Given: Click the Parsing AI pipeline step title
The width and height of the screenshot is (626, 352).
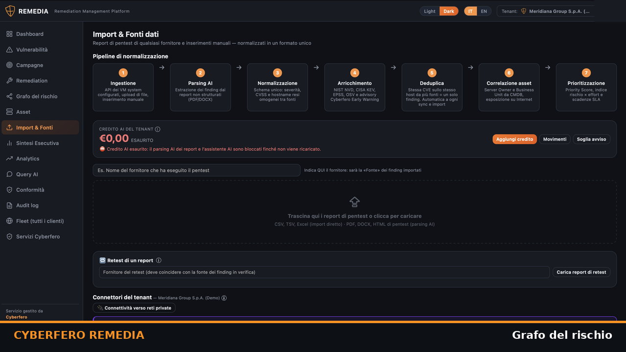Looking at the screenshot, I should point(201,83).
